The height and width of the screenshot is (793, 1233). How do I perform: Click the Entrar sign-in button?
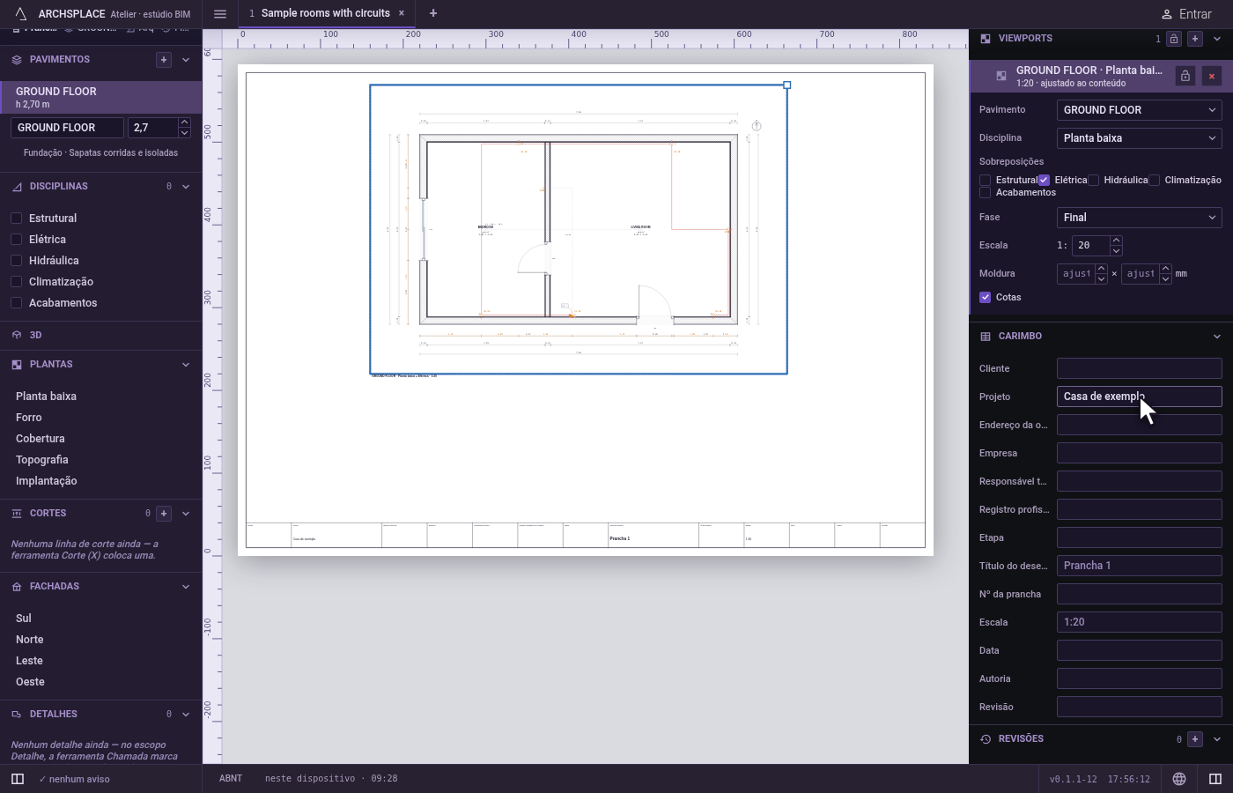(x=1186, y=14)
